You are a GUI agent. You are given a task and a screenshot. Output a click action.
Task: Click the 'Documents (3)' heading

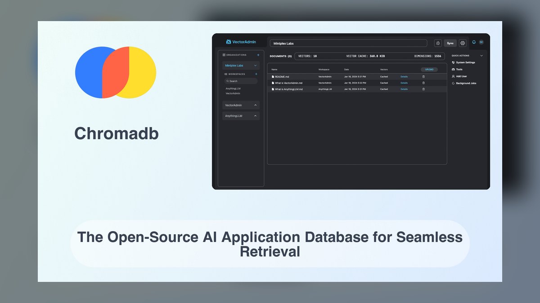pyautogui.click(x=281, y=56)
